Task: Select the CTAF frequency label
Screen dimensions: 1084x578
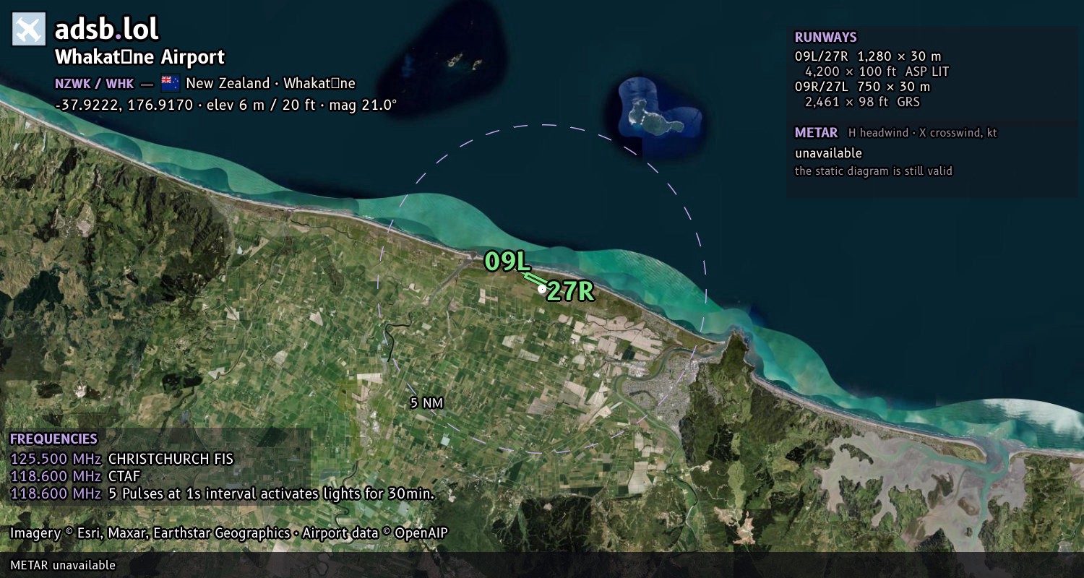Action: click(124, 476)
